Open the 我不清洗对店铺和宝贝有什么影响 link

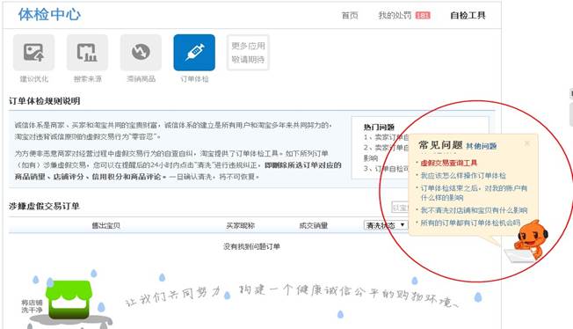474,210
